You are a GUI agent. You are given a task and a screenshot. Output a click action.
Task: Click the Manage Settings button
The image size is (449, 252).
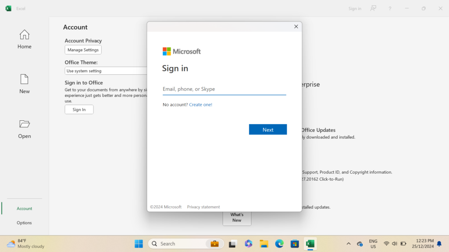coord(83,50)
